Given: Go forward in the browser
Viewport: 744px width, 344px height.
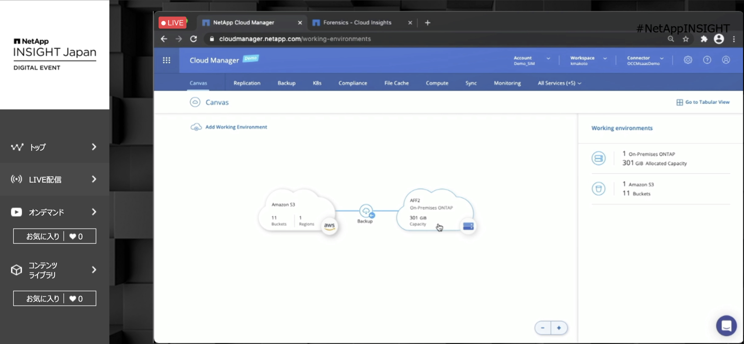Looking at the screenshot, I should coord(179,39).
